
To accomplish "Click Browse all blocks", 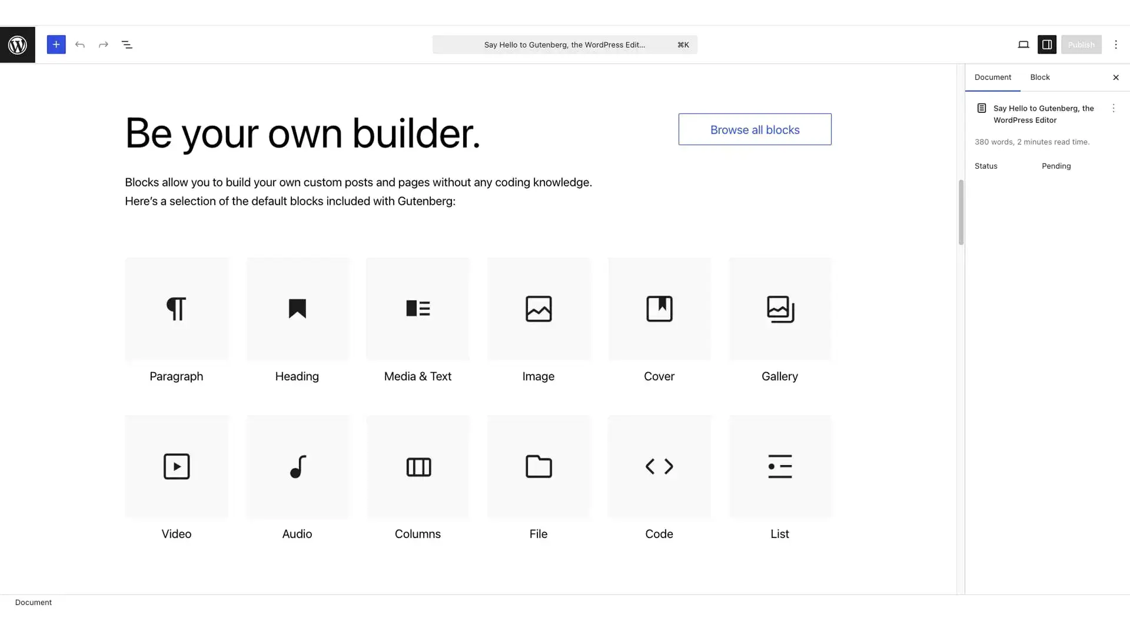I will (x=755, y=129).
